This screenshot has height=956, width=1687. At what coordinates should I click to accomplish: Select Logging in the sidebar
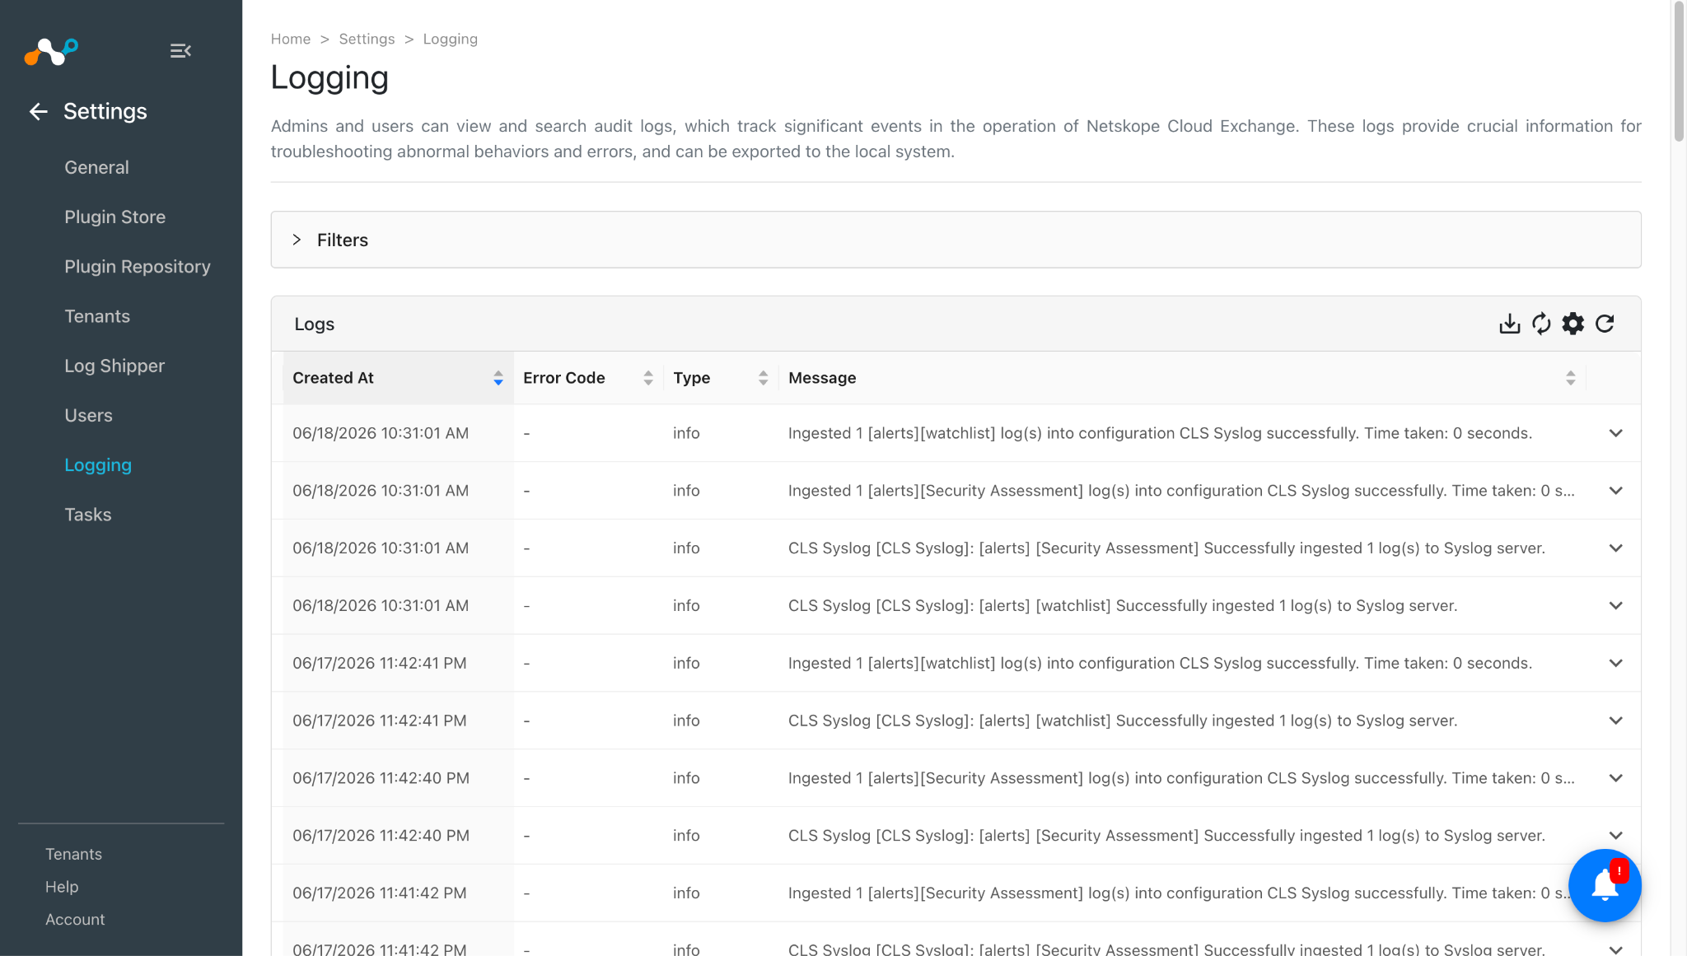[x=98, y=465]
